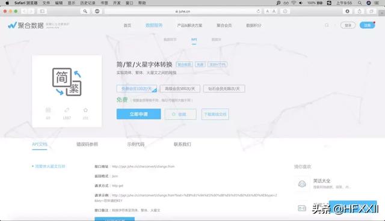The height and width of the screenshot is (221, 385).
Task: Select the 高级会员500次/天 plan option
Action: pyautogui.click(x=180, y=89)
